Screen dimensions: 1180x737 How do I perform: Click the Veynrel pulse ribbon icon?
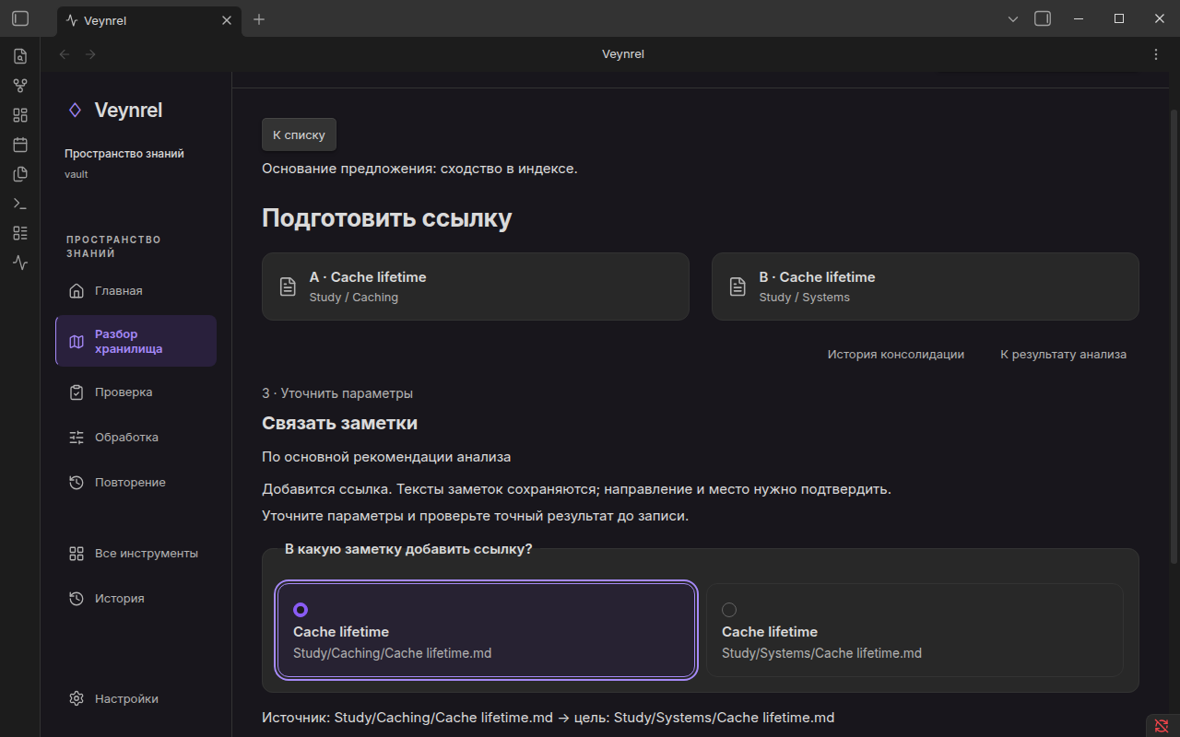[20, 263]
